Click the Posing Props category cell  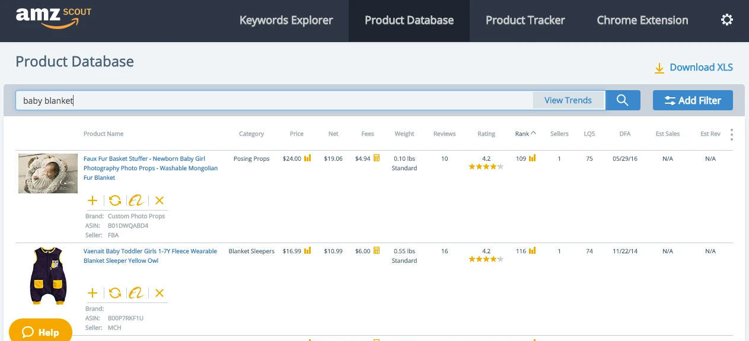click(x=251, y=159)
